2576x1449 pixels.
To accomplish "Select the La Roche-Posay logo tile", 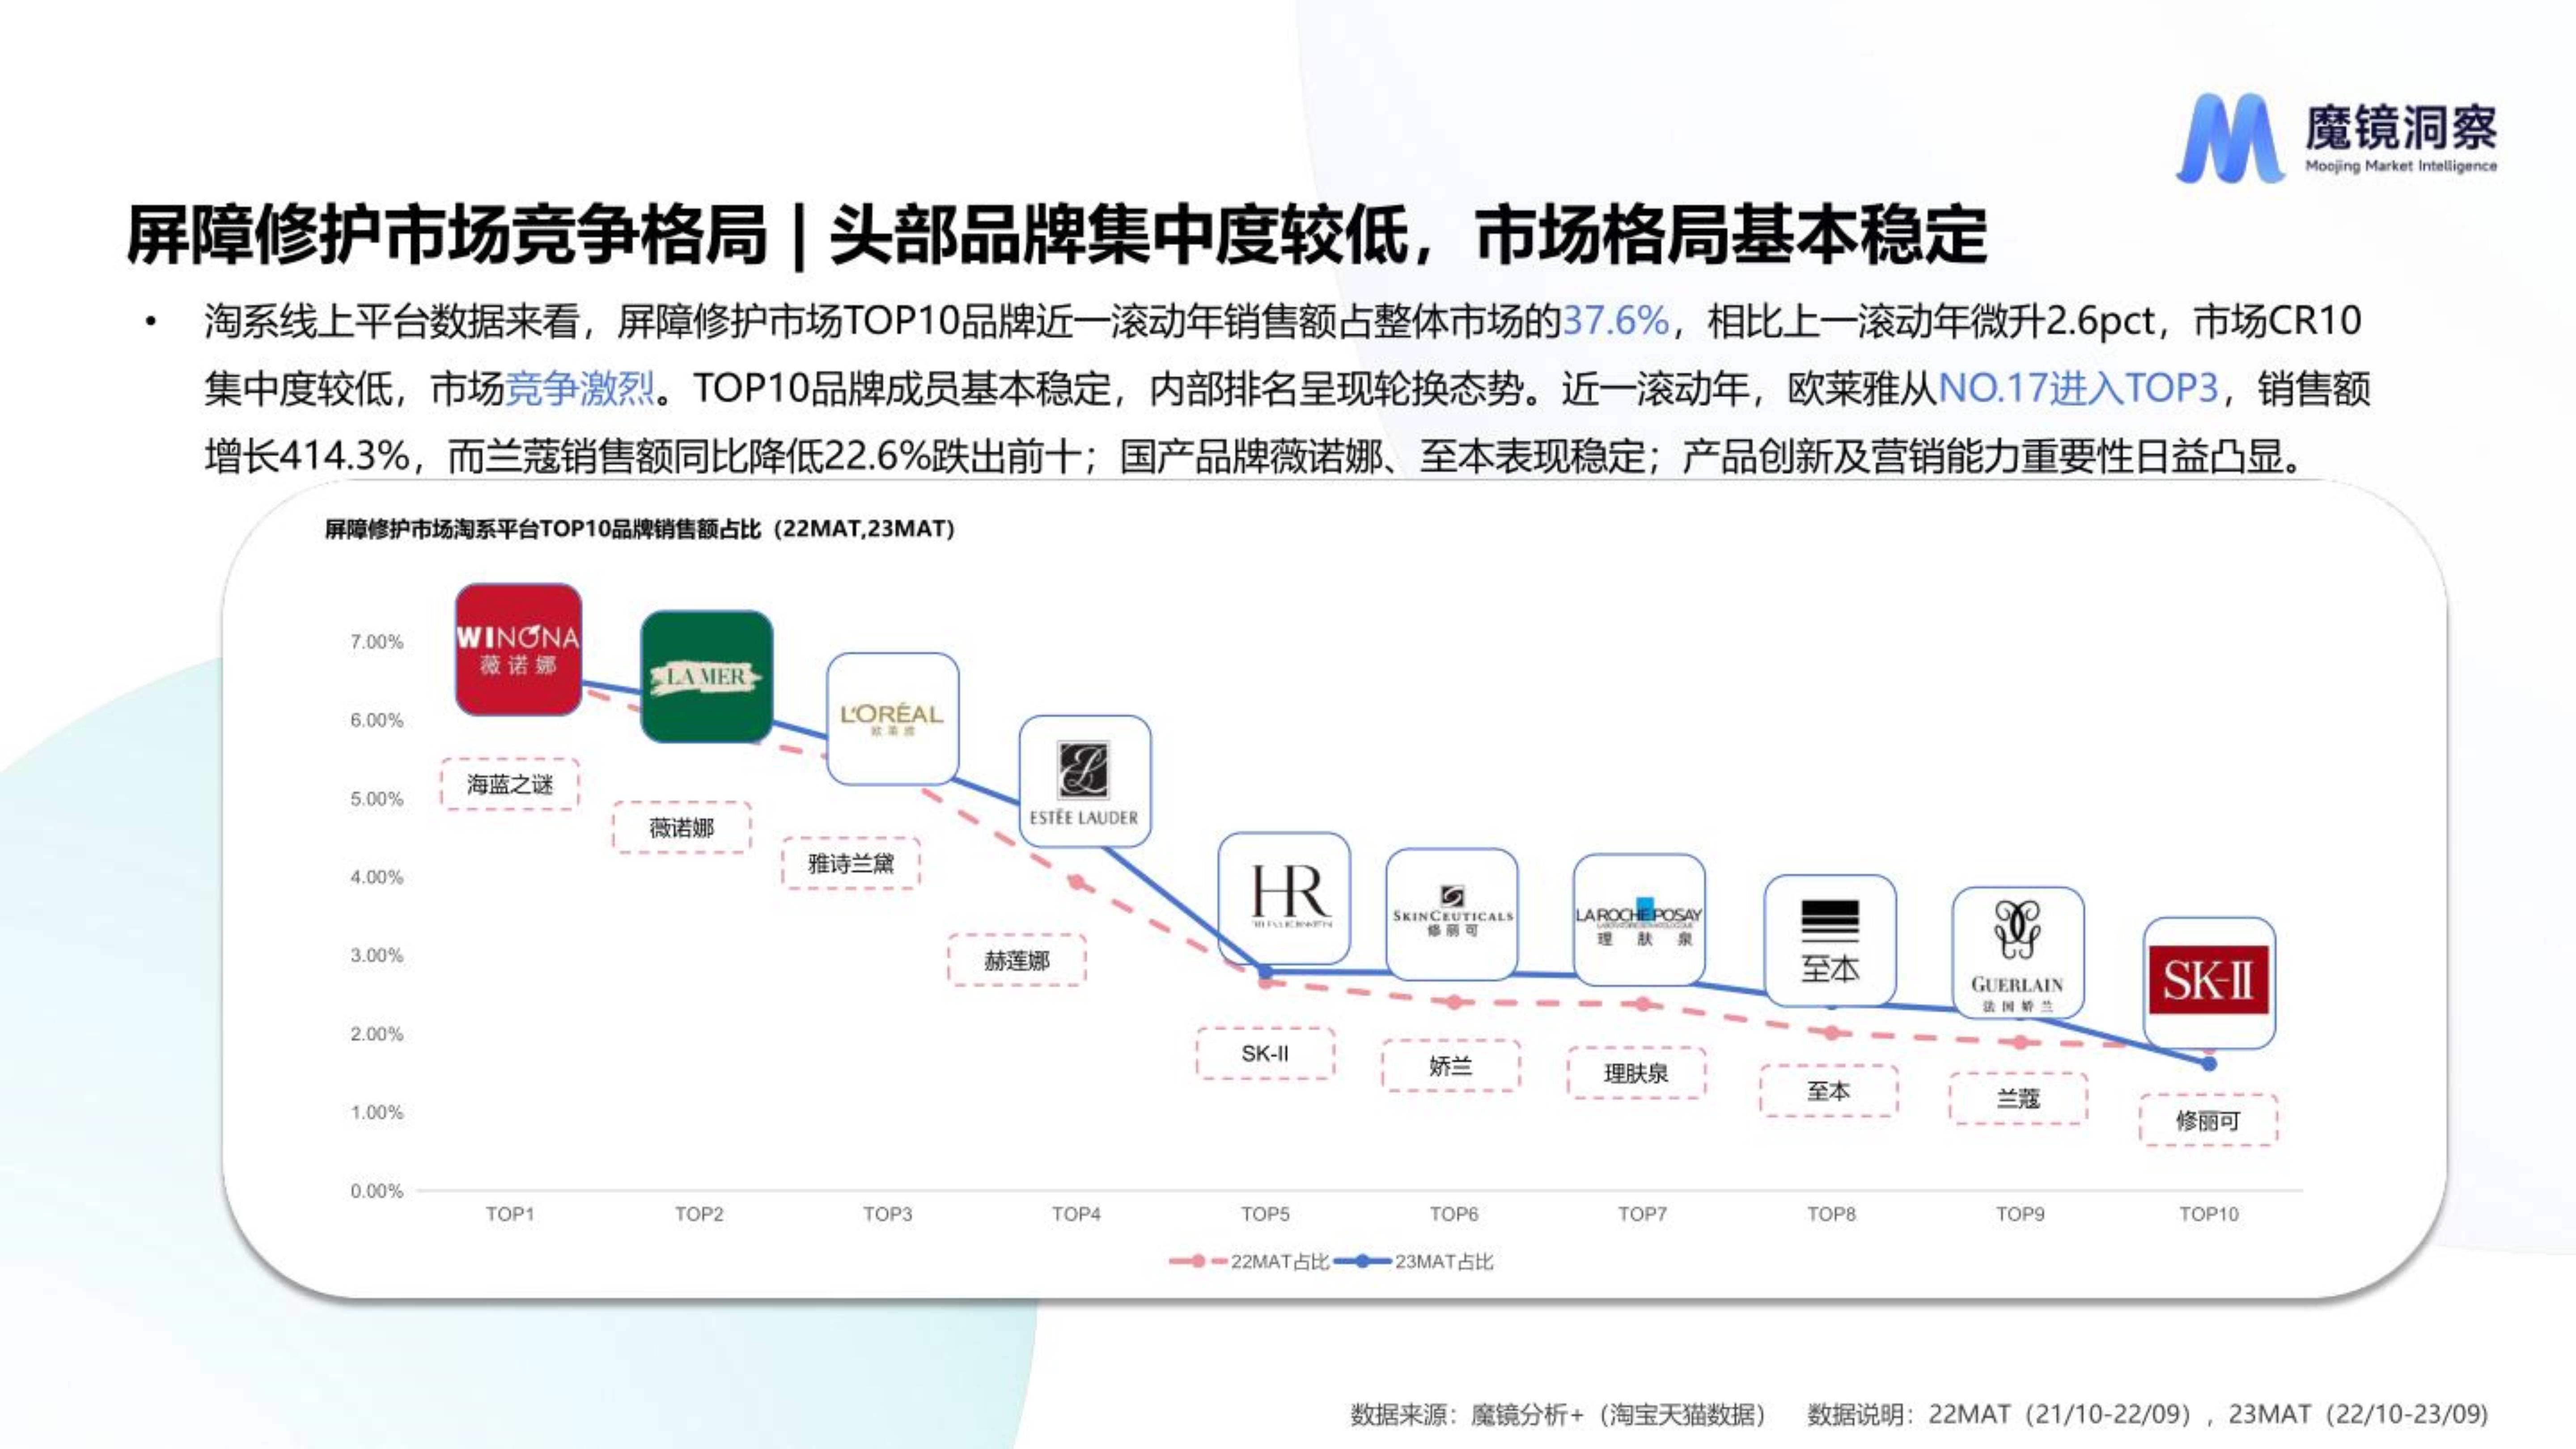I will pos(1639,920).
